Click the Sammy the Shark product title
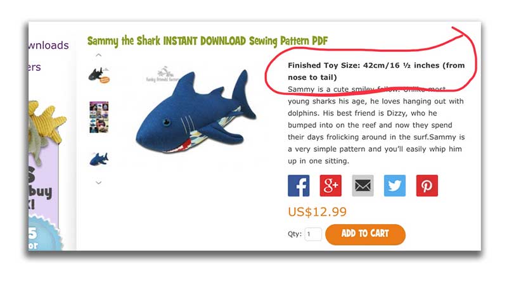Viewport: 507px width, 283px height. (x=207, y=41)
